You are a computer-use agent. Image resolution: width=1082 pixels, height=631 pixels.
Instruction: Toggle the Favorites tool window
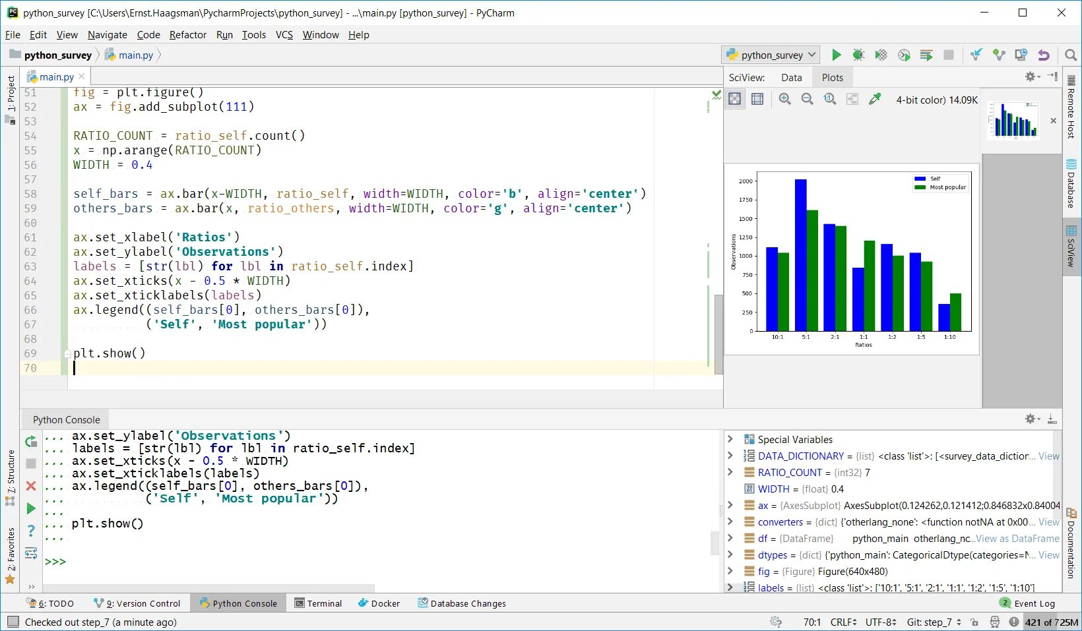(x=10, y=555)
